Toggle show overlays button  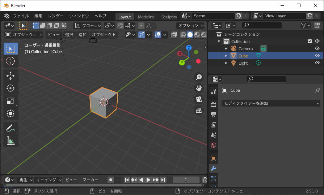(158, 35)
